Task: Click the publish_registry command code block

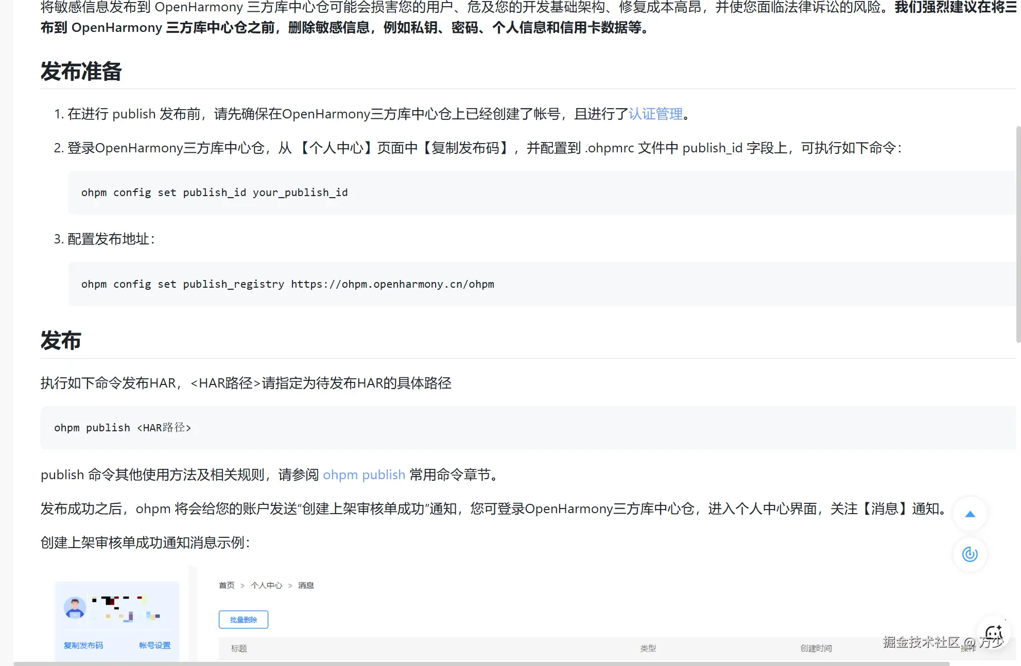Action: click(287, 284)
